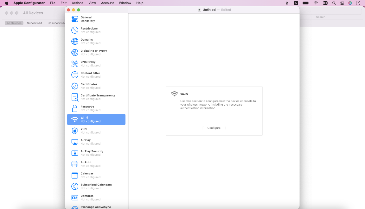
Task: Select the Contacts card icon
Action: 75,198
